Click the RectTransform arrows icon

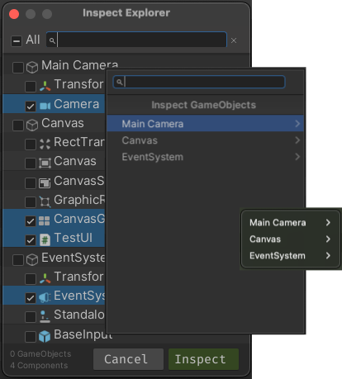(45, 144)
